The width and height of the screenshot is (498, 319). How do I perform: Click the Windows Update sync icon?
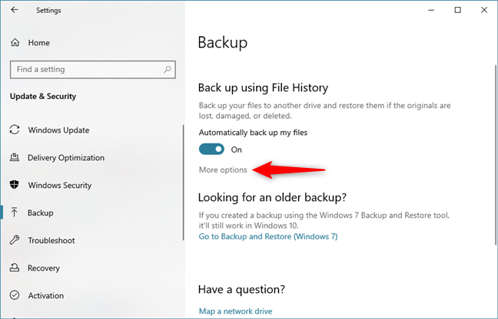[x=15, y=130]
